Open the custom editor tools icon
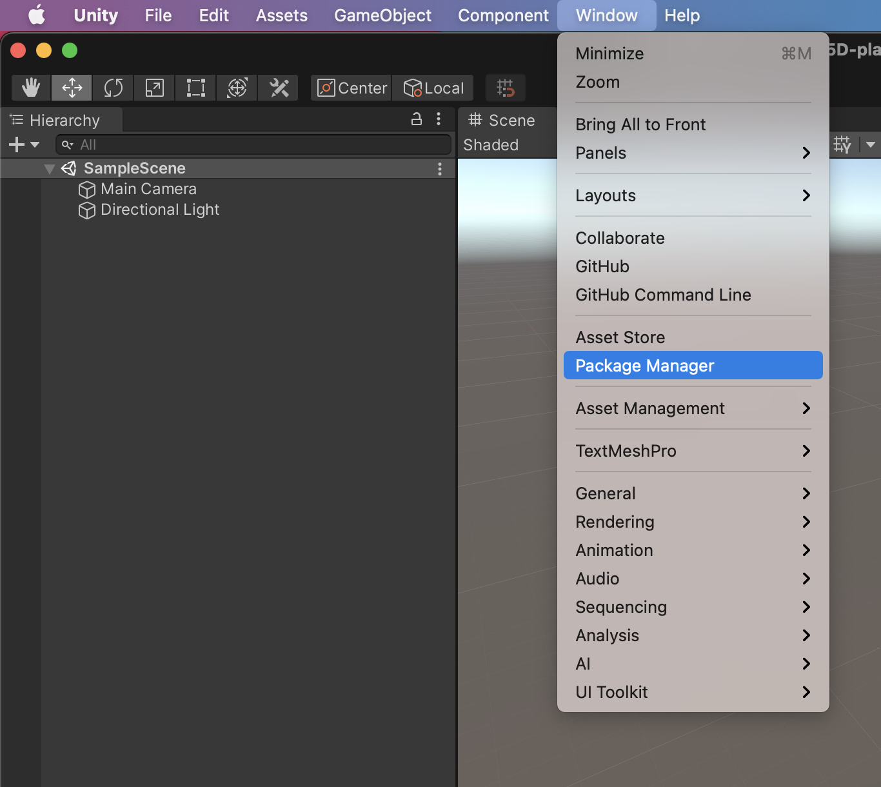 coord(278,88)
